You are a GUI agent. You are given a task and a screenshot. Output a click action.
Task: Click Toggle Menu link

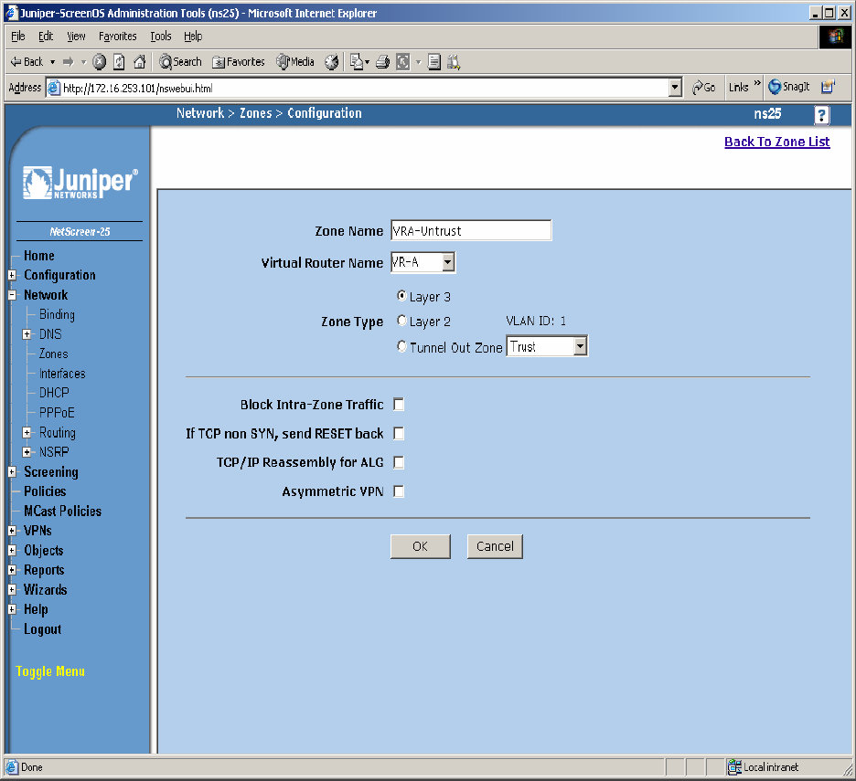coord(50,671)
